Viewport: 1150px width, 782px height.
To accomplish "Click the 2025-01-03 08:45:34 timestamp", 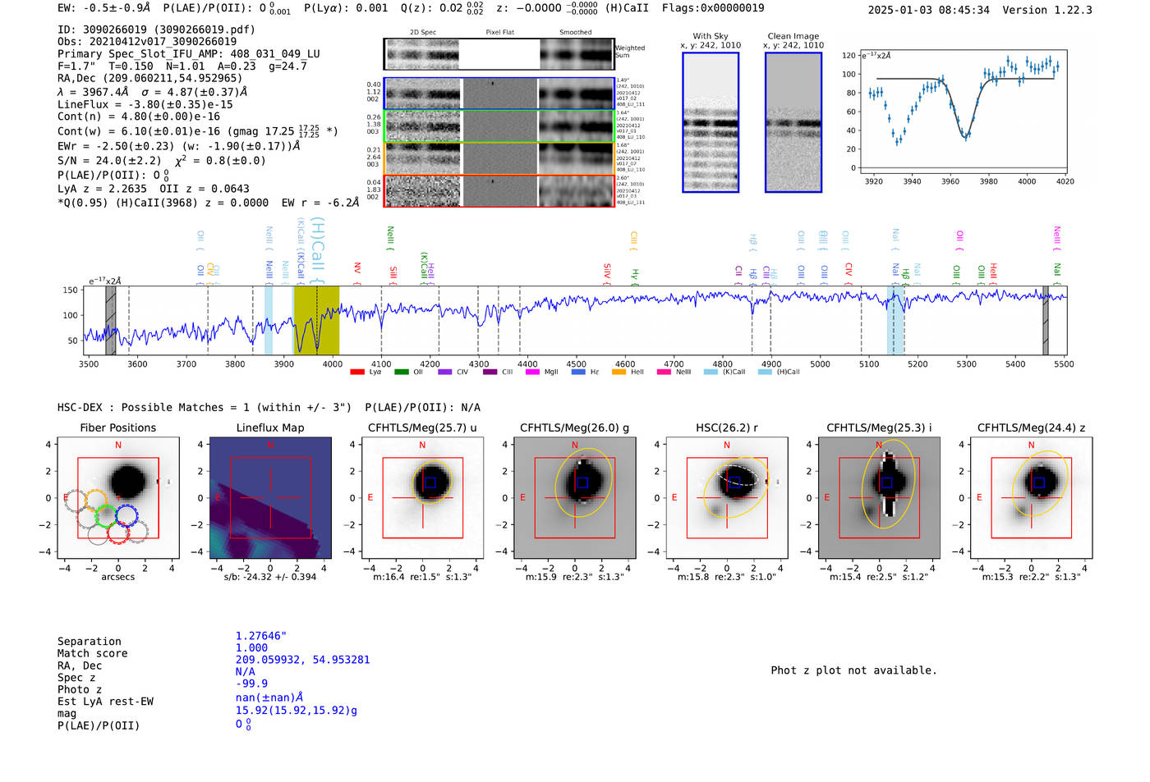I will (x=929, y=10).
